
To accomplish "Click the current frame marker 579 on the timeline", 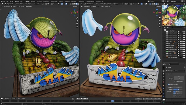I will click(113, 101).
